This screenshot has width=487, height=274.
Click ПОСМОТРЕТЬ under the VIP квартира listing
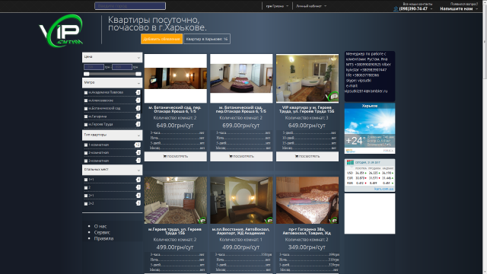pos(307,157)
